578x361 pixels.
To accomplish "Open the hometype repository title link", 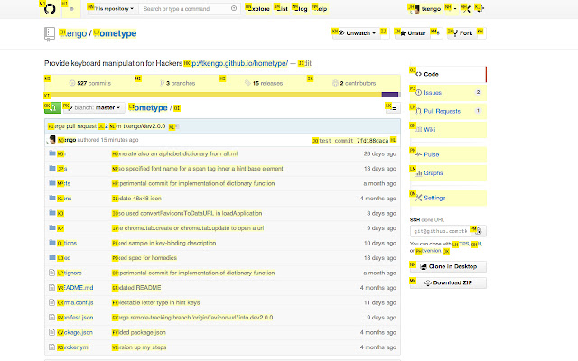I will coord(115,33).
